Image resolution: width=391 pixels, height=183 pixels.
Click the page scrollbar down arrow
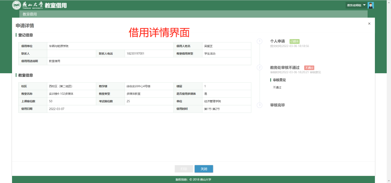388,181
